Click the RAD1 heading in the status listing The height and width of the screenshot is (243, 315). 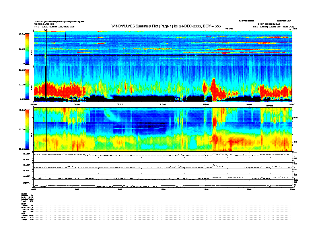click(x=24, y=204)
